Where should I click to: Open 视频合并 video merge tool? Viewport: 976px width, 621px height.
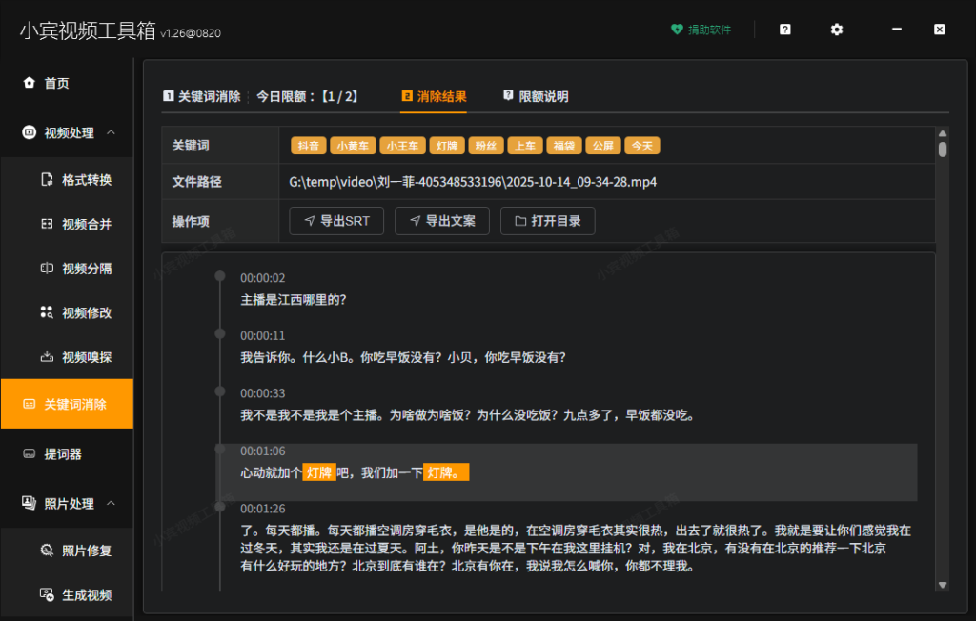tap(86, 225)
